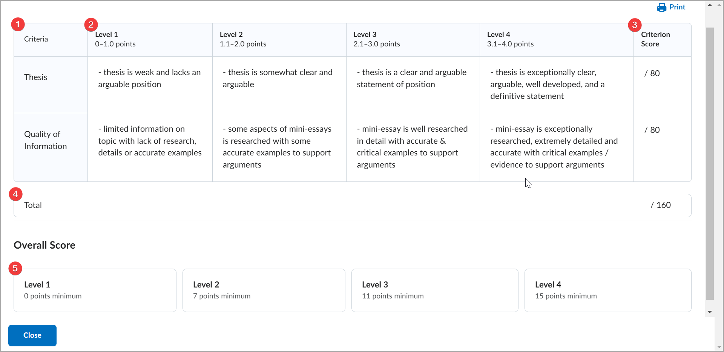Click the red callout marker number 5
This screenshot has height=352, width=724.
pos(15,268)
